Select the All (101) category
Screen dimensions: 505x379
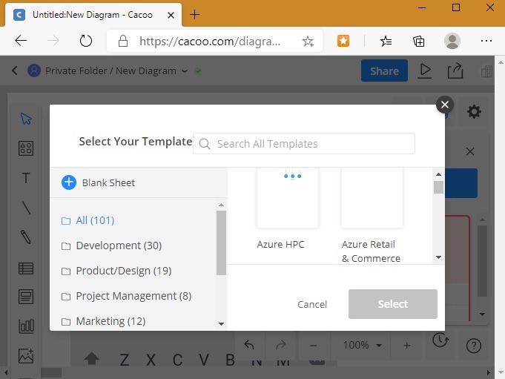95,220
